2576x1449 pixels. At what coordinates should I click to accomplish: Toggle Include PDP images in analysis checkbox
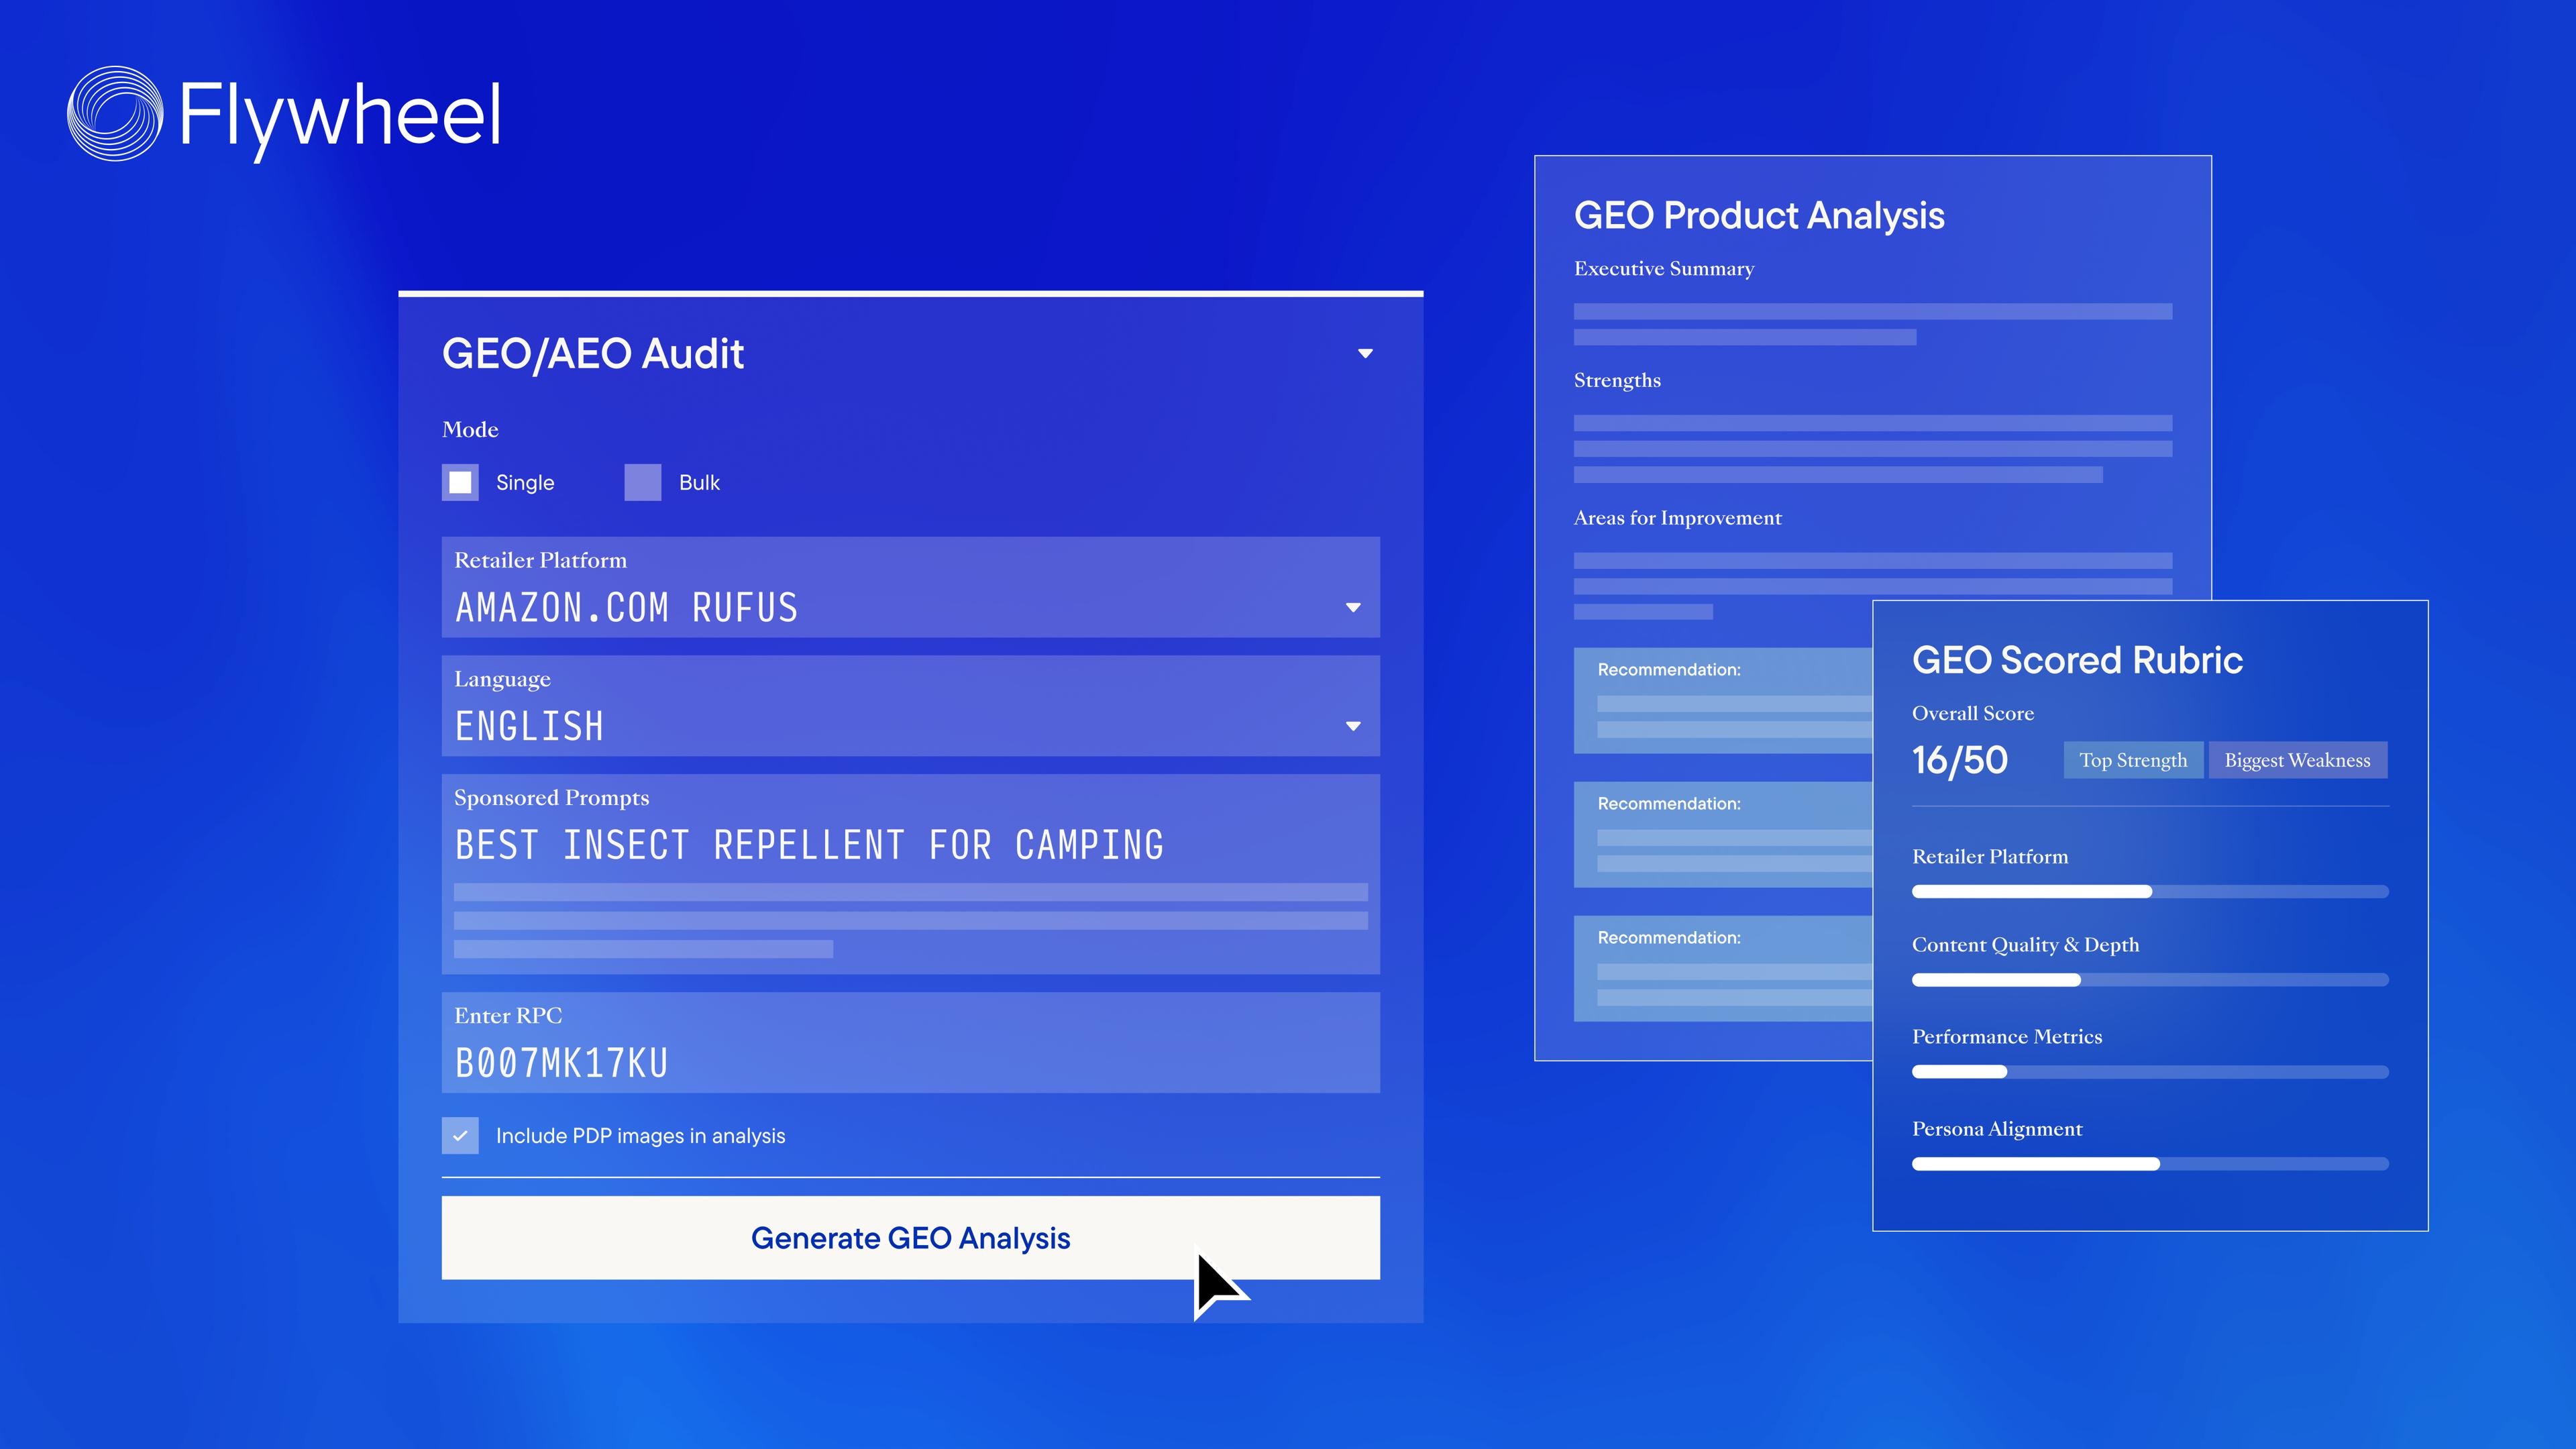click(460, 1135)
